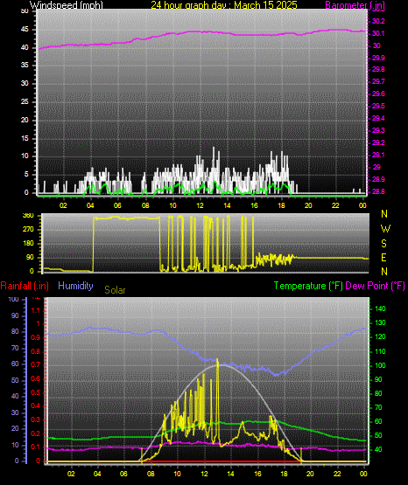Click the 30.1 barometer scale value
Image resolution: width=408 pixels, height=485 pixels.
378,33
